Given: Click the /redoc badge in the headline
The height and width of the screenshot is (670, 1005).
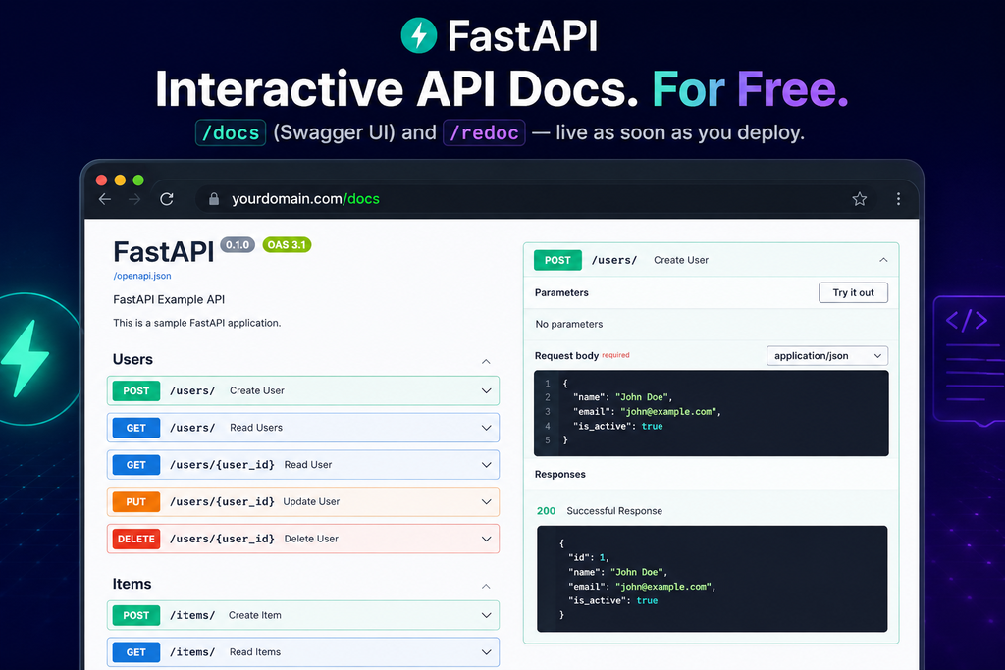Looking at the screenshot, I should (x=484, y=132).
